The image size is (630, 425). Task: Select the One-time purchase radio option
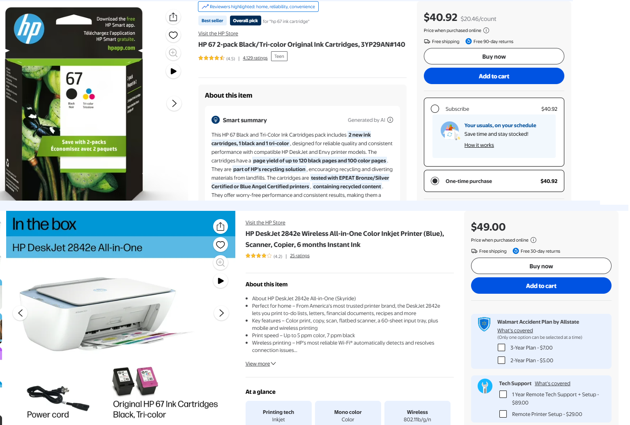tap(435, 181)
